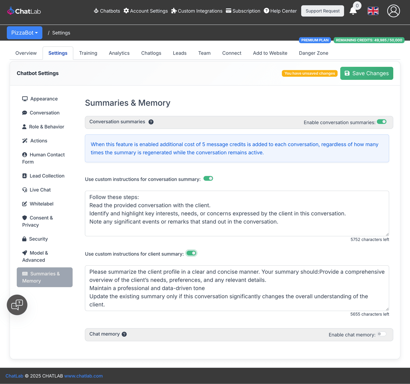Click the notification bell icon
410x384 pixels.
[353, 11]
